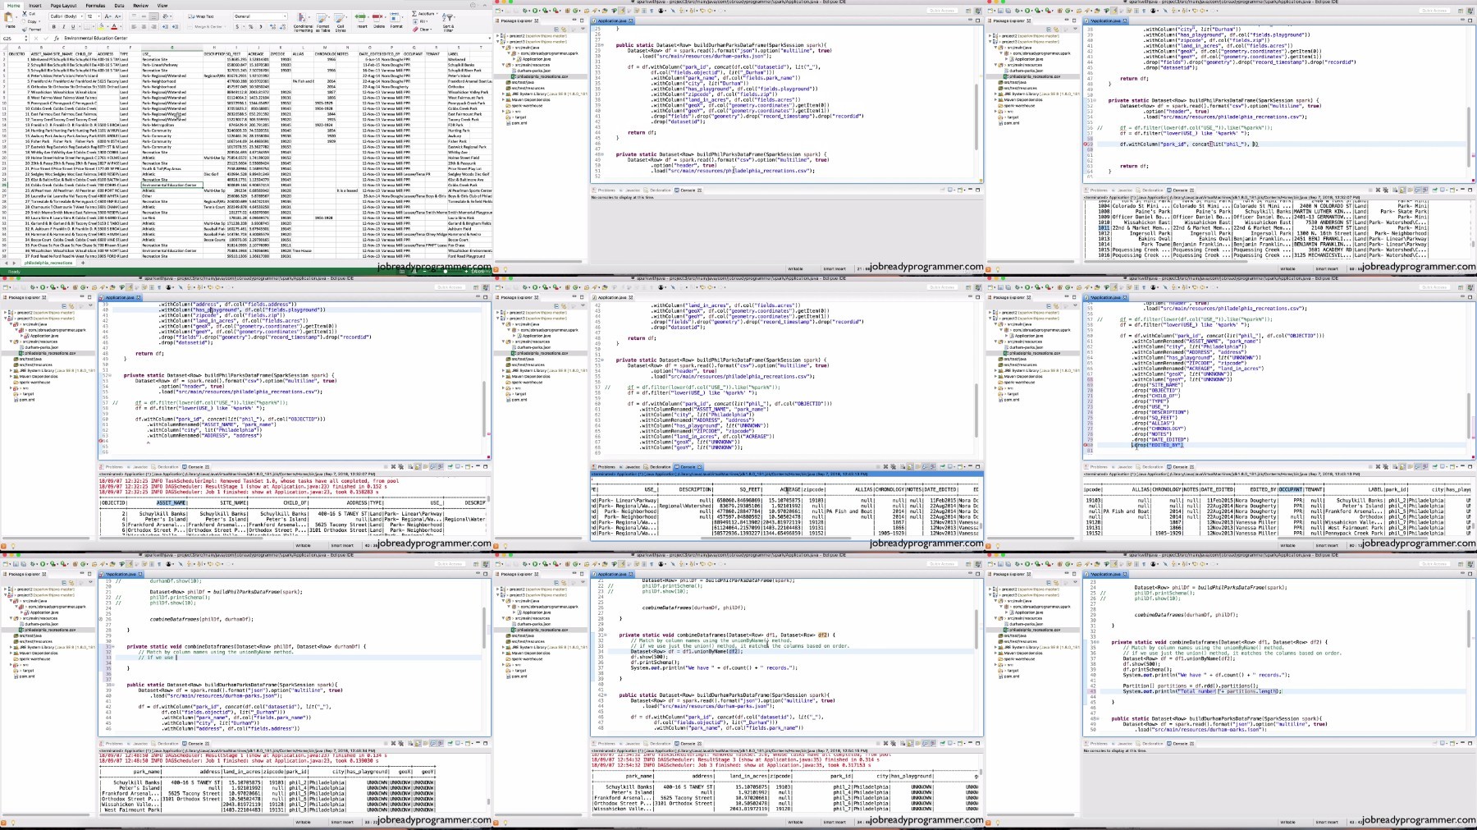Click the Cut scissors icon
This screenshot has height=830, width=1477.
coord(25,14)
